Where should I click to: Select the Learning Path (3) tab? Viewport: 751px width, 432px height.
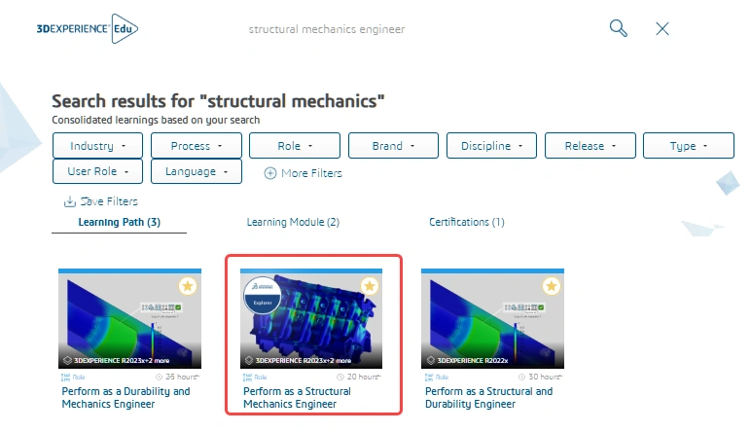tap(119, 223)
